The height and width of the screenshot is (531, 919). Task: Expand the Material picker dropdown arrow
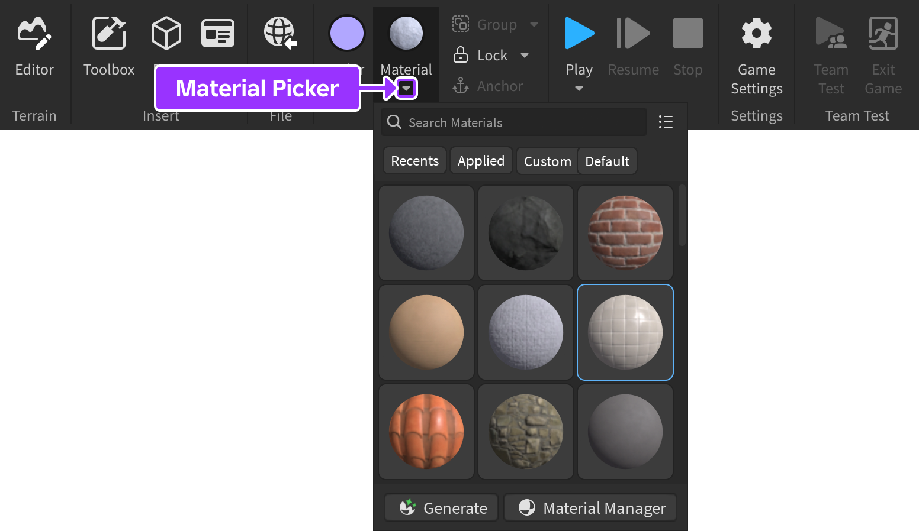click(406, 89)
